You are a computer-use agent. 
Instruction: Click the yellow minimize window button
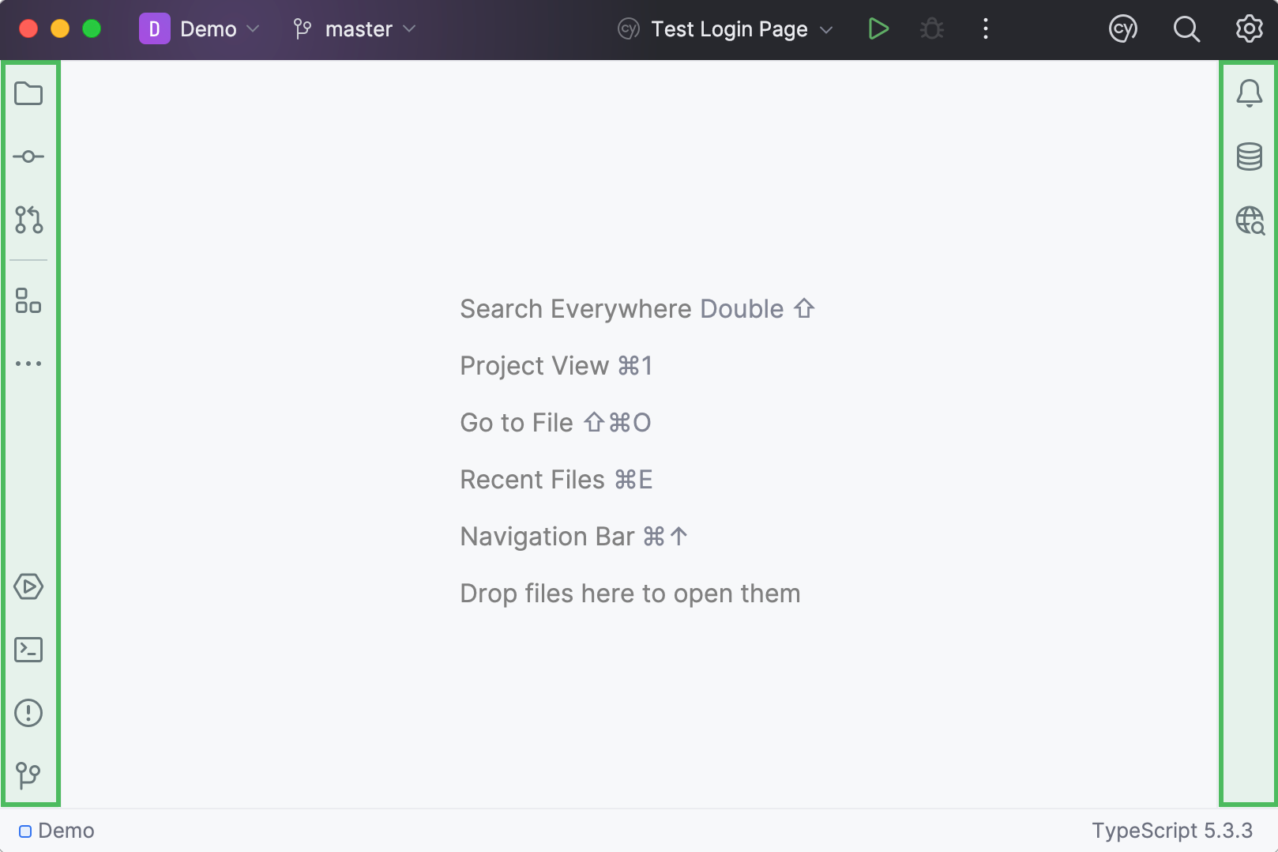(x=60, y=29)
